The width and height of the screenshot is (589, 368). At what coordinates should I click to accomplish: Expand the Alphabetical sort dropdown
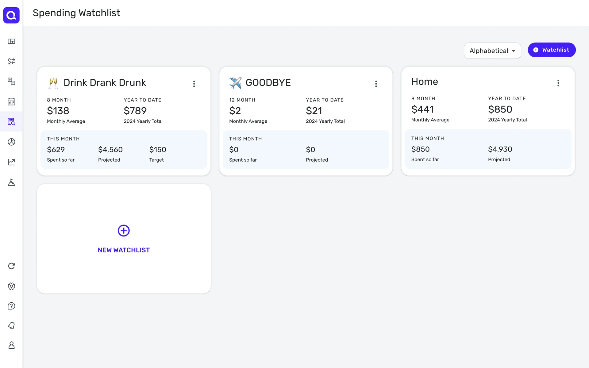point(492,51)
